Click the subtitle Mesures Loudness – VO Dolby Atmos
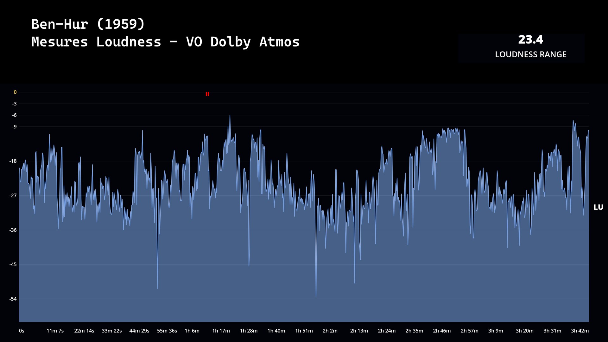The height and width of the screenshot is (342, 608). [x=165, y=42]
